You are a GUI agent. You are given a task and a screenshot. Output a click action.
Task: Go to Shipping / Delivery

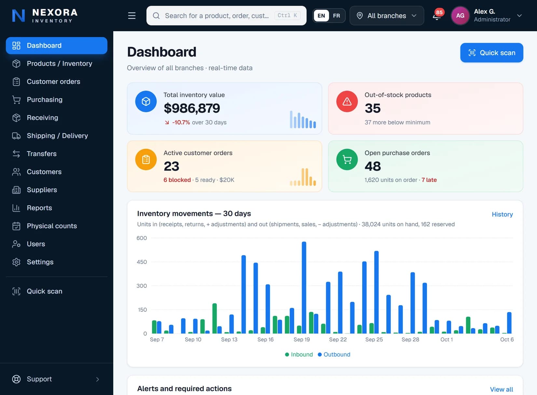coord(57,136)
